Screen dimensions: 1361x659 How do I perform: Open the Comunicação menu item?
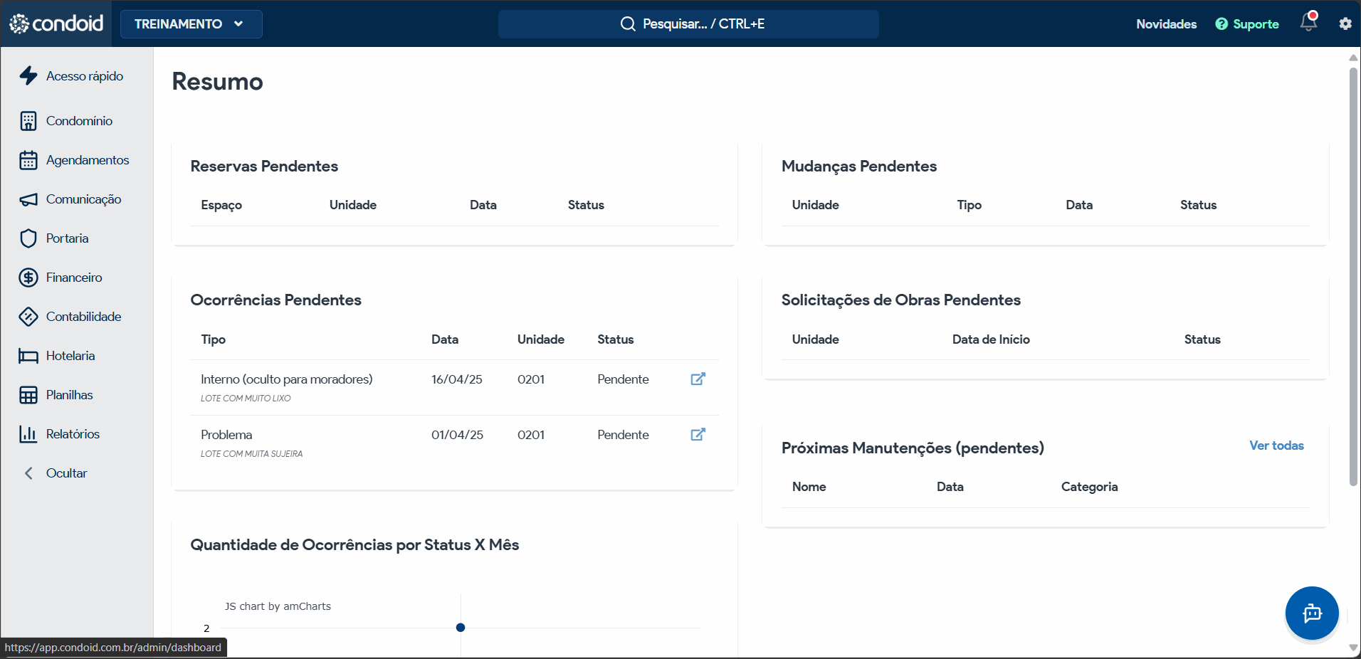point(83,199)
